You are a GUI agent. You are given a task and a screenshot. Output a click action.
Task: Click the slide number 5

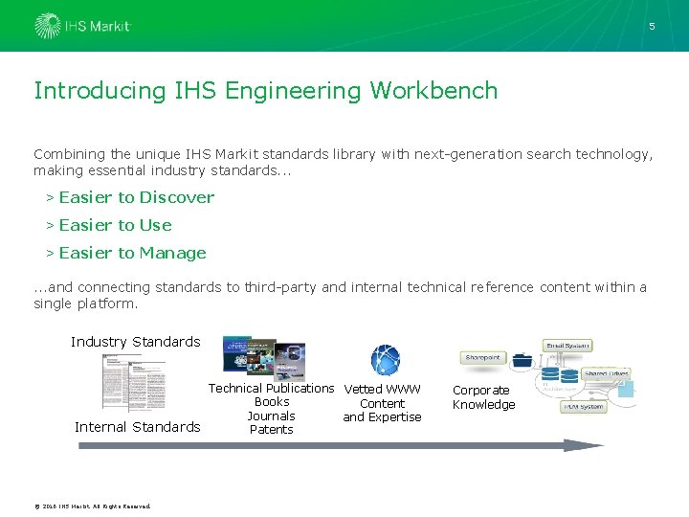[652, 27]
